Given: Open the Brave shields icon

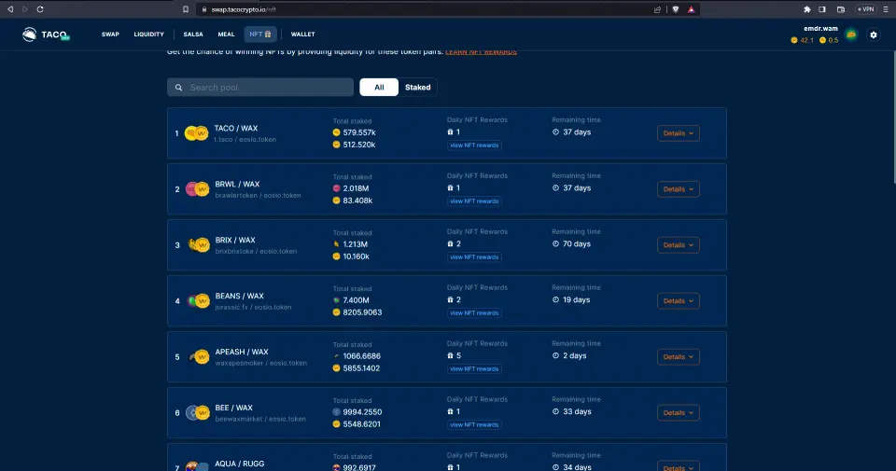Looking at the screenshot, I should coord(676,9).
